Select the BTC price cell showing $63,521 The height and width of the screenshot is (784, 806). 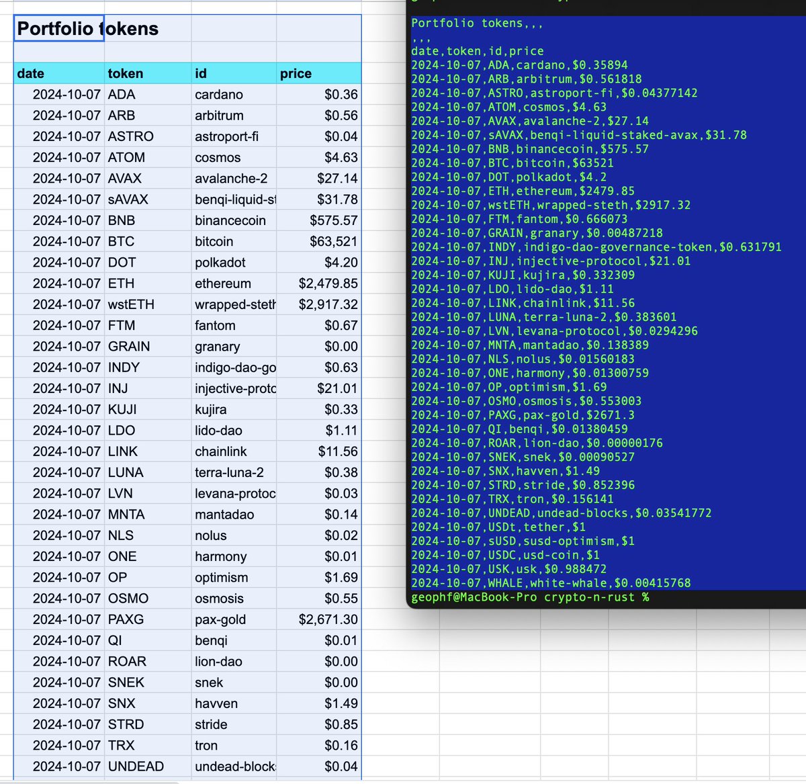coord(319,241)
